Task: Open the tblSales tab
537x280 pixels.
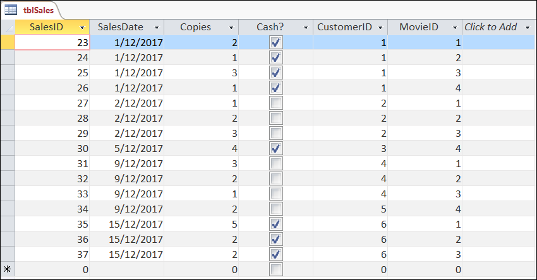Action: pos(39,9)
